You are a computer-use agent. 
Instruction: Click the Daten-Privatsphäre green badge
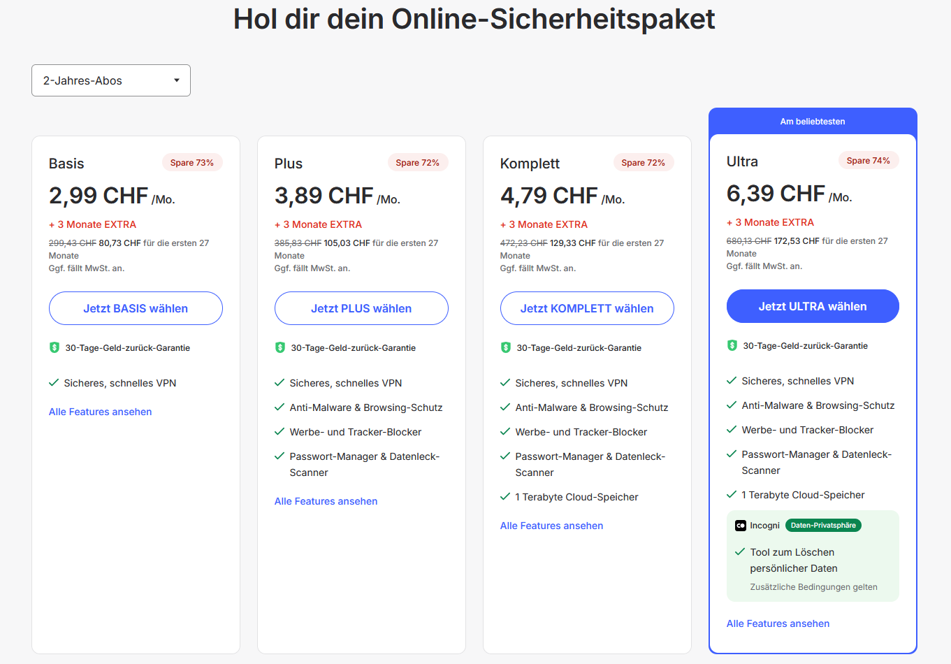823,526
